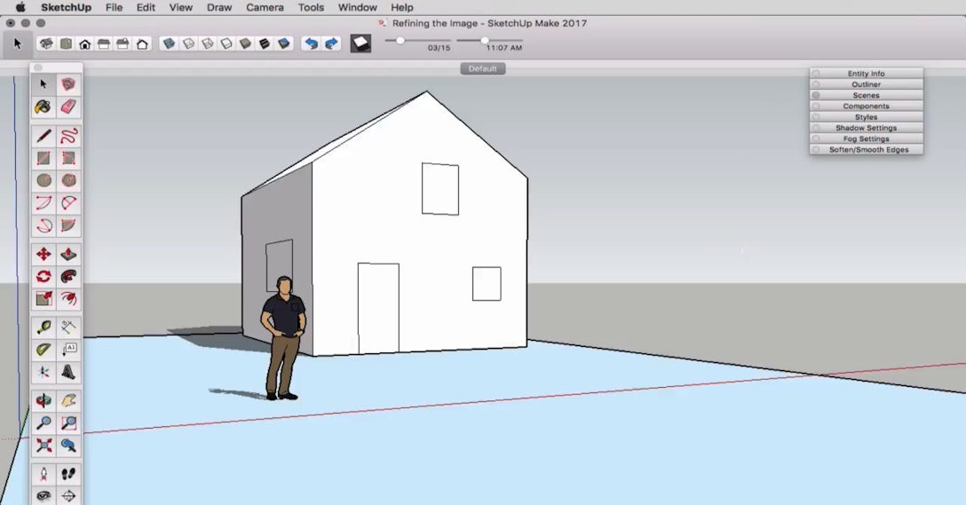Viewport: 966px width, 505px height.
Task: Click the Zoom Extents tool
Action: click(x=43, y=445)
